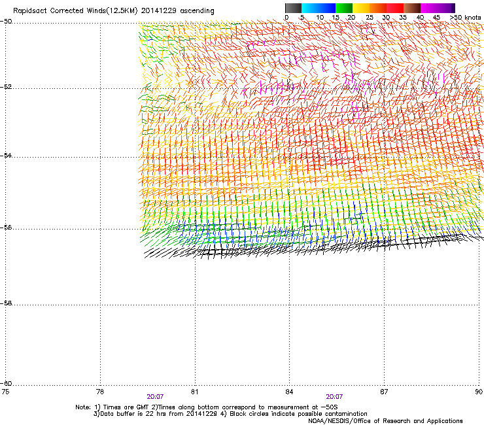Click the word 'ascending' in the title
Image resolution: width=484 pixels, height=425 pixels.
tap(197, 11)
